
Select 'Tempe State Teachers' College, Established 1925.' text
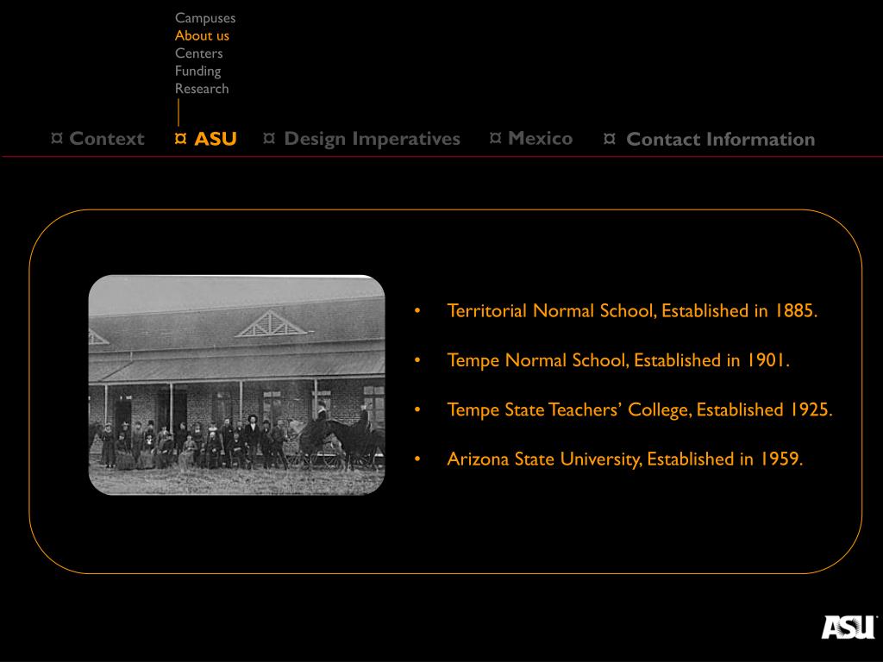click(x=640, y=409)
